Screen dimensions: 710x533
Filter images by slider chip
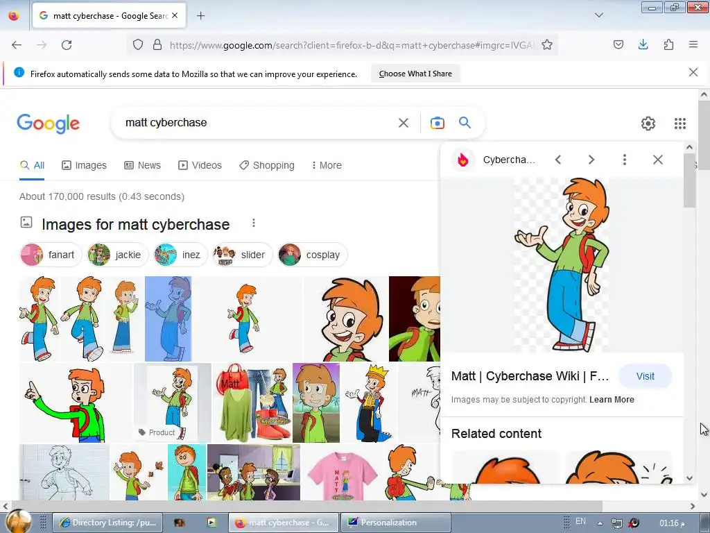(242, 255)
